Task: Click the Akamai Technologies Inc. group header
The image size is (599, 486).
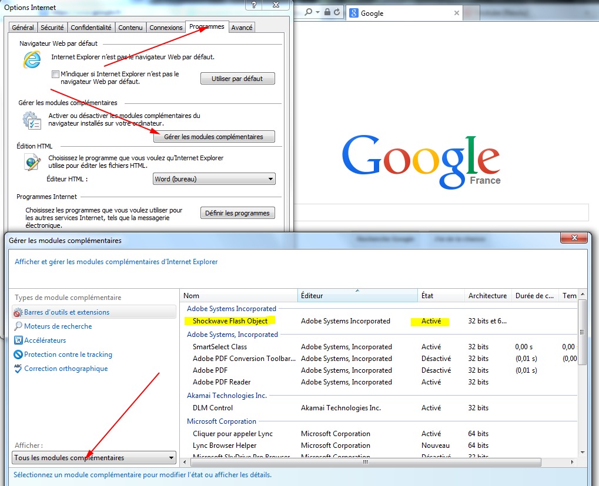Action: (227, 396)
